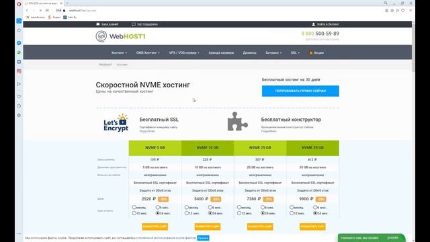
Task: Click the blue try right now button
Action: point(300,91)
